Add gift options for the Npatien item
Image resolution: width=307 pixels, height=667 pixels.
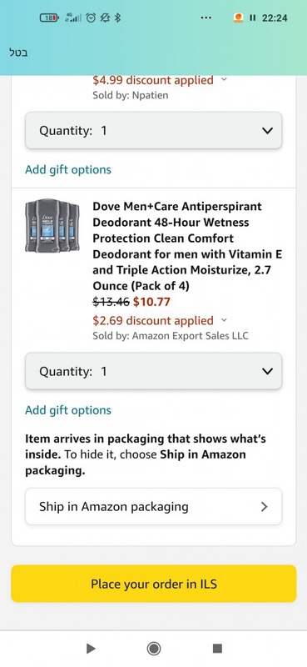68,170
